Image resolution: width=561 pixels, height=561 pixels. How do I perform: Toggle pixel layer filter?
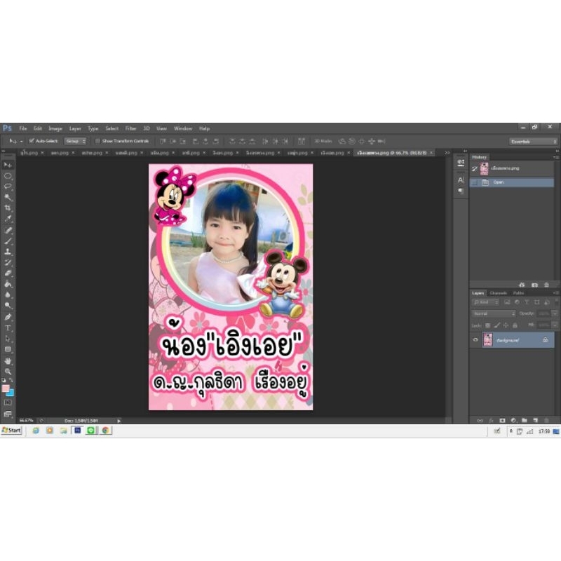tap(507, 302)
